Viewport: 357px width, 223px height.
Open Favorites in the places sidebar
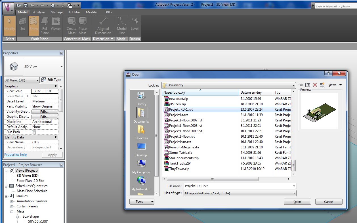[141, 132]
